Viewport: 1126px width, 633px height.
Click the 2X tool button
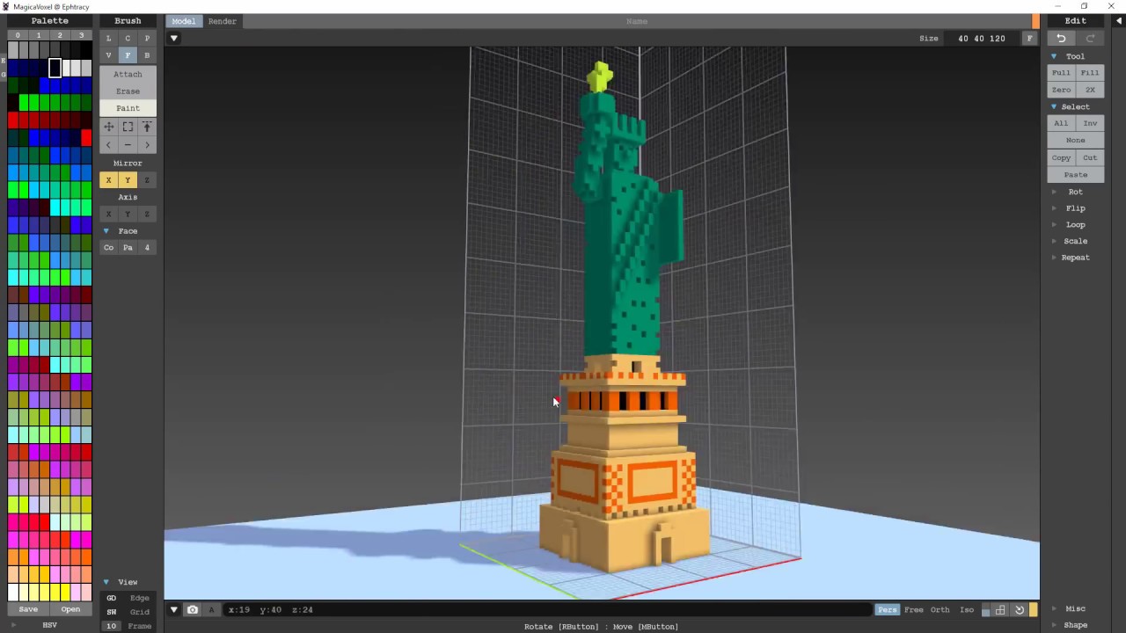point(1090,90)
